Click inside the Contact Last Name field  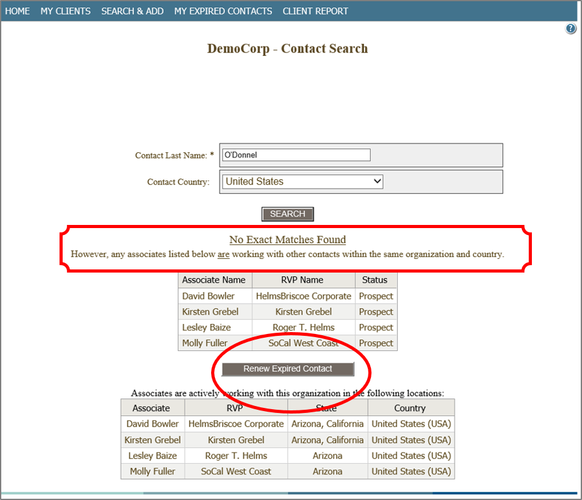pyautogui.click(x=296, y=155)
